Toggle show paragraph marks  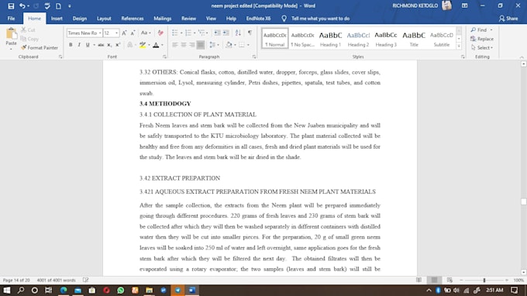coord(250,33)
